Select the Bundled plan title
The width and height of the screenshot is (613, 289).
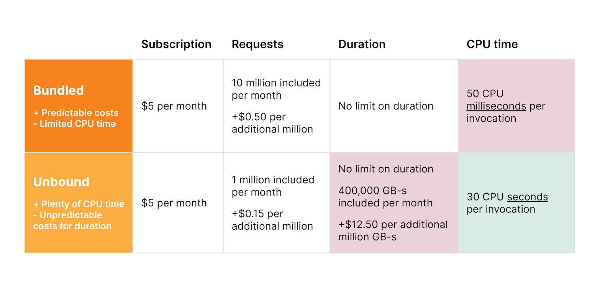pos(58,90)
